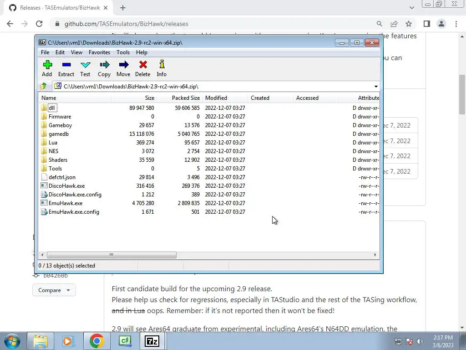
Task: Open the 7-Zip File menu
Action: pyautogui.click(x=45, y=52)
